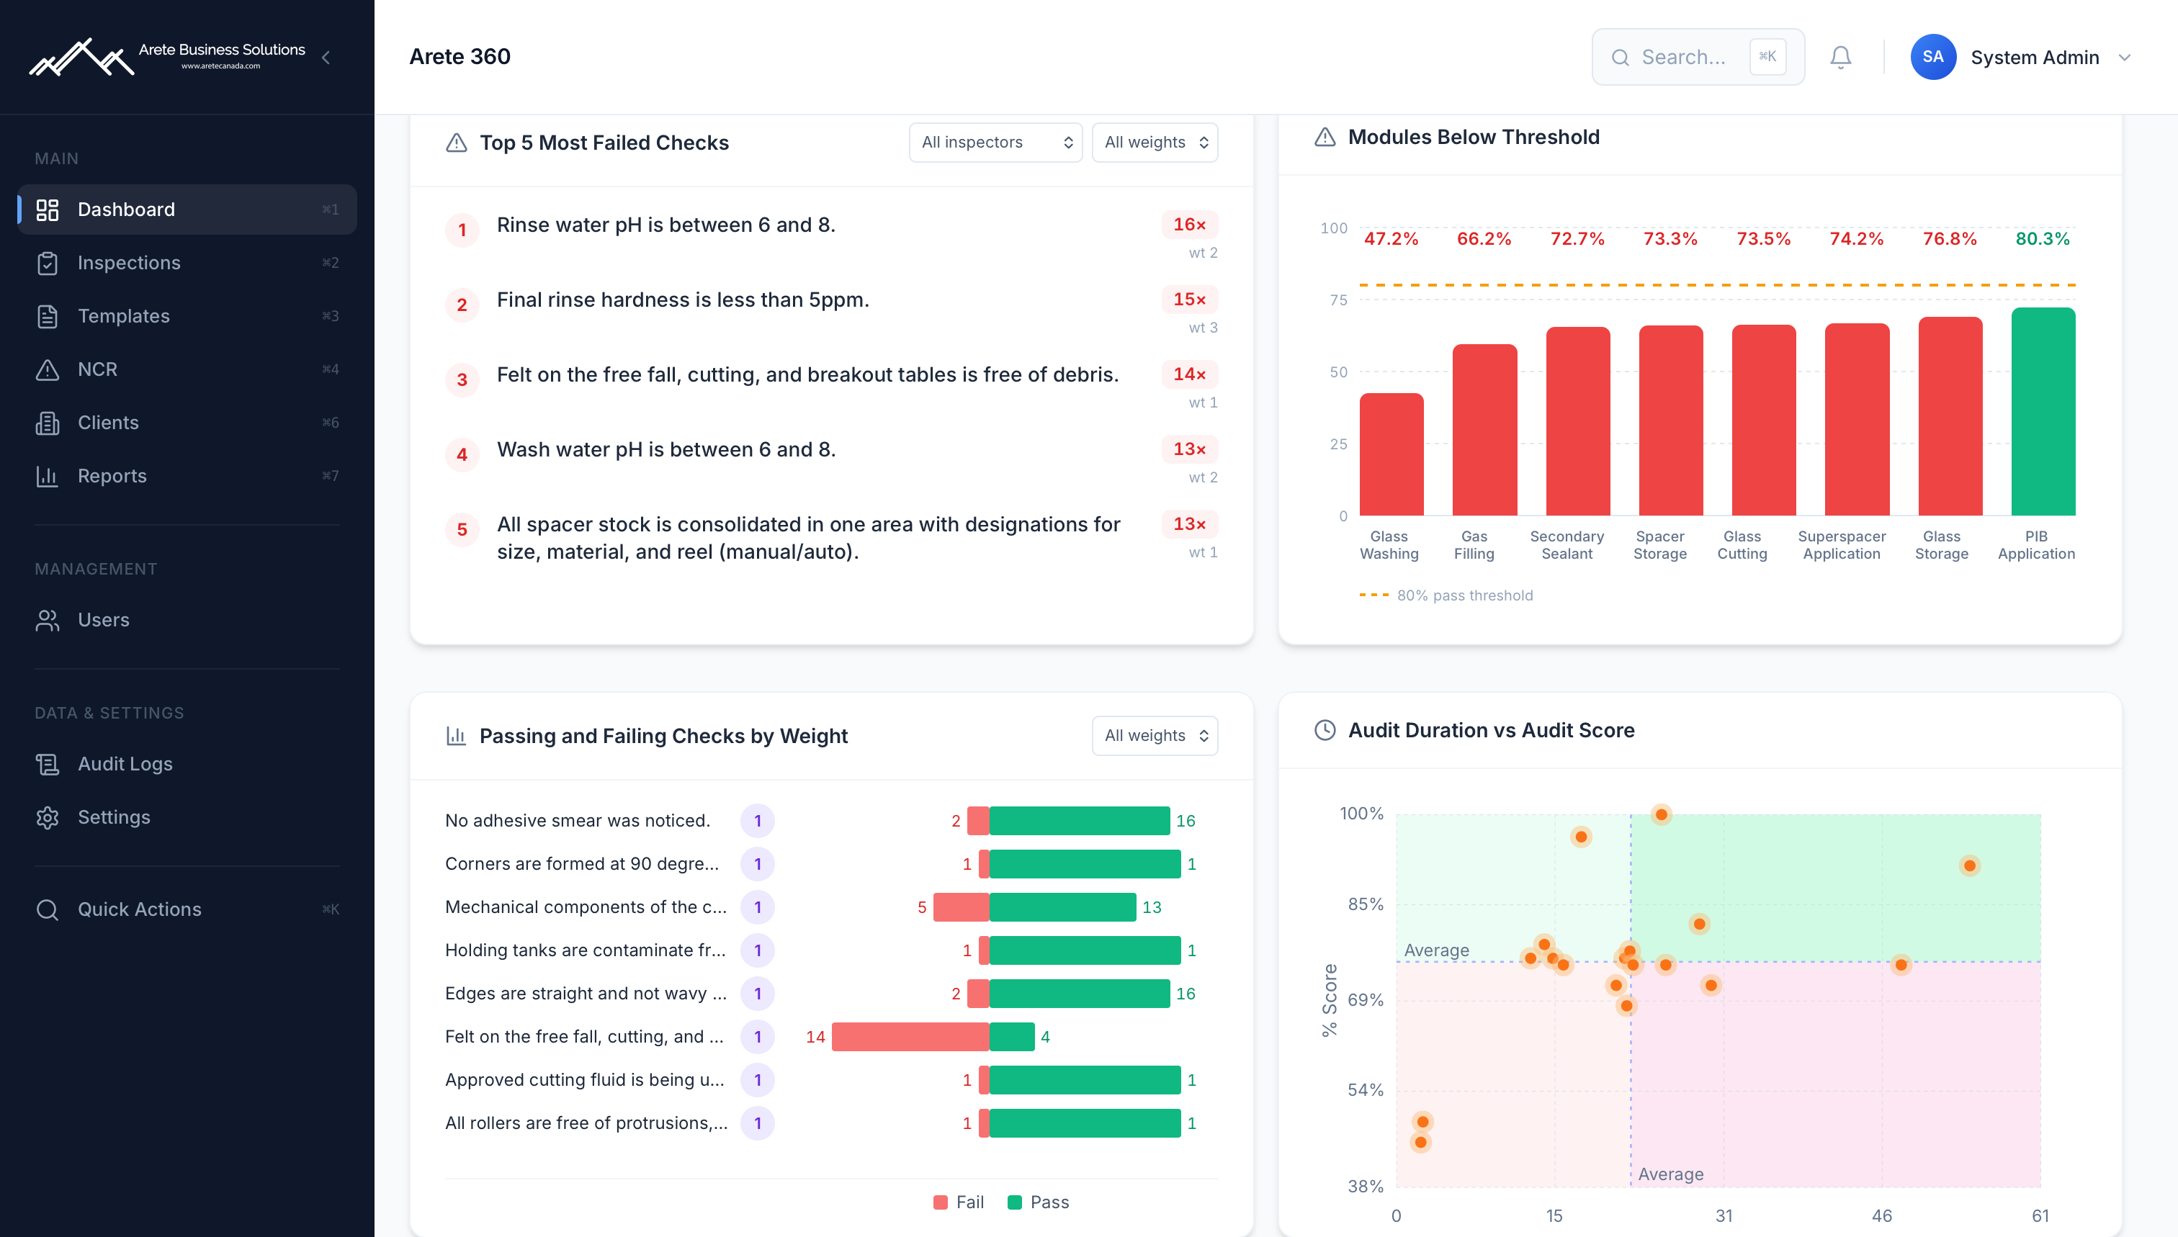Click 'No adhesive smear was noticed.' row
This screenshot has height=1237, width=2178.
pos(831,822)
